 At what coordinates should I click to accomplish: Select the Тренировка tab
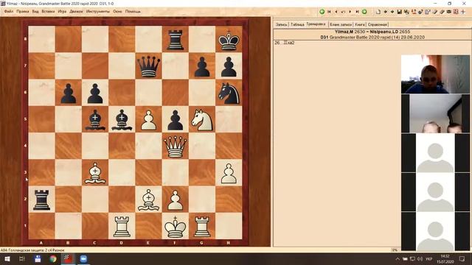click(316, 24)
